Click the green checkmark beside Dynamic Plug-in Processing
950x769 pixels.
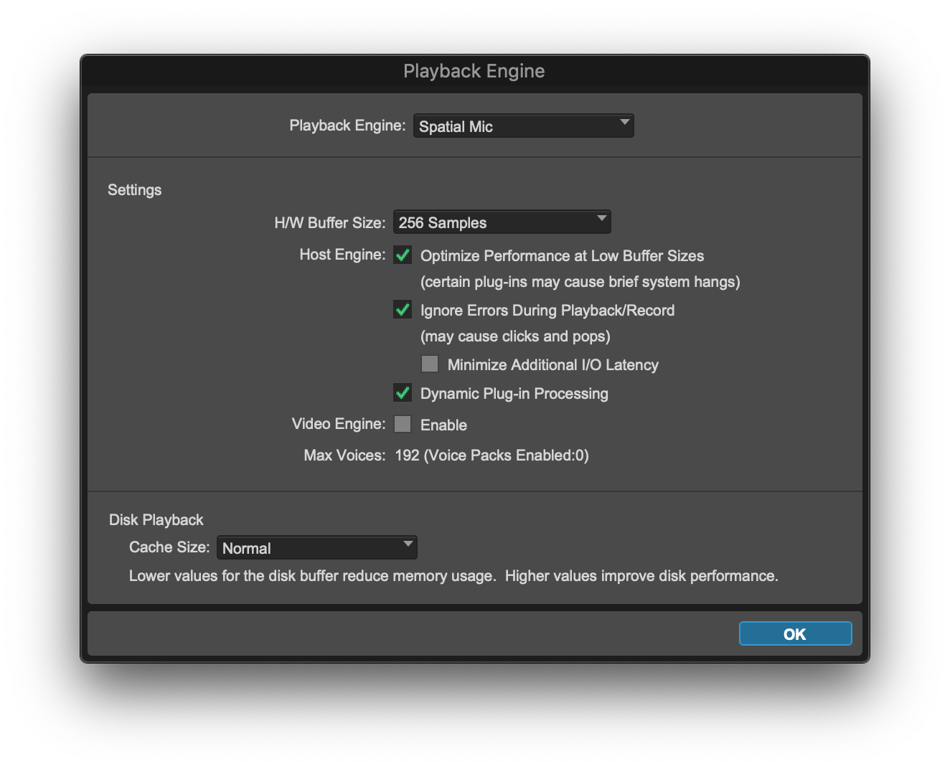coord(403,392)
